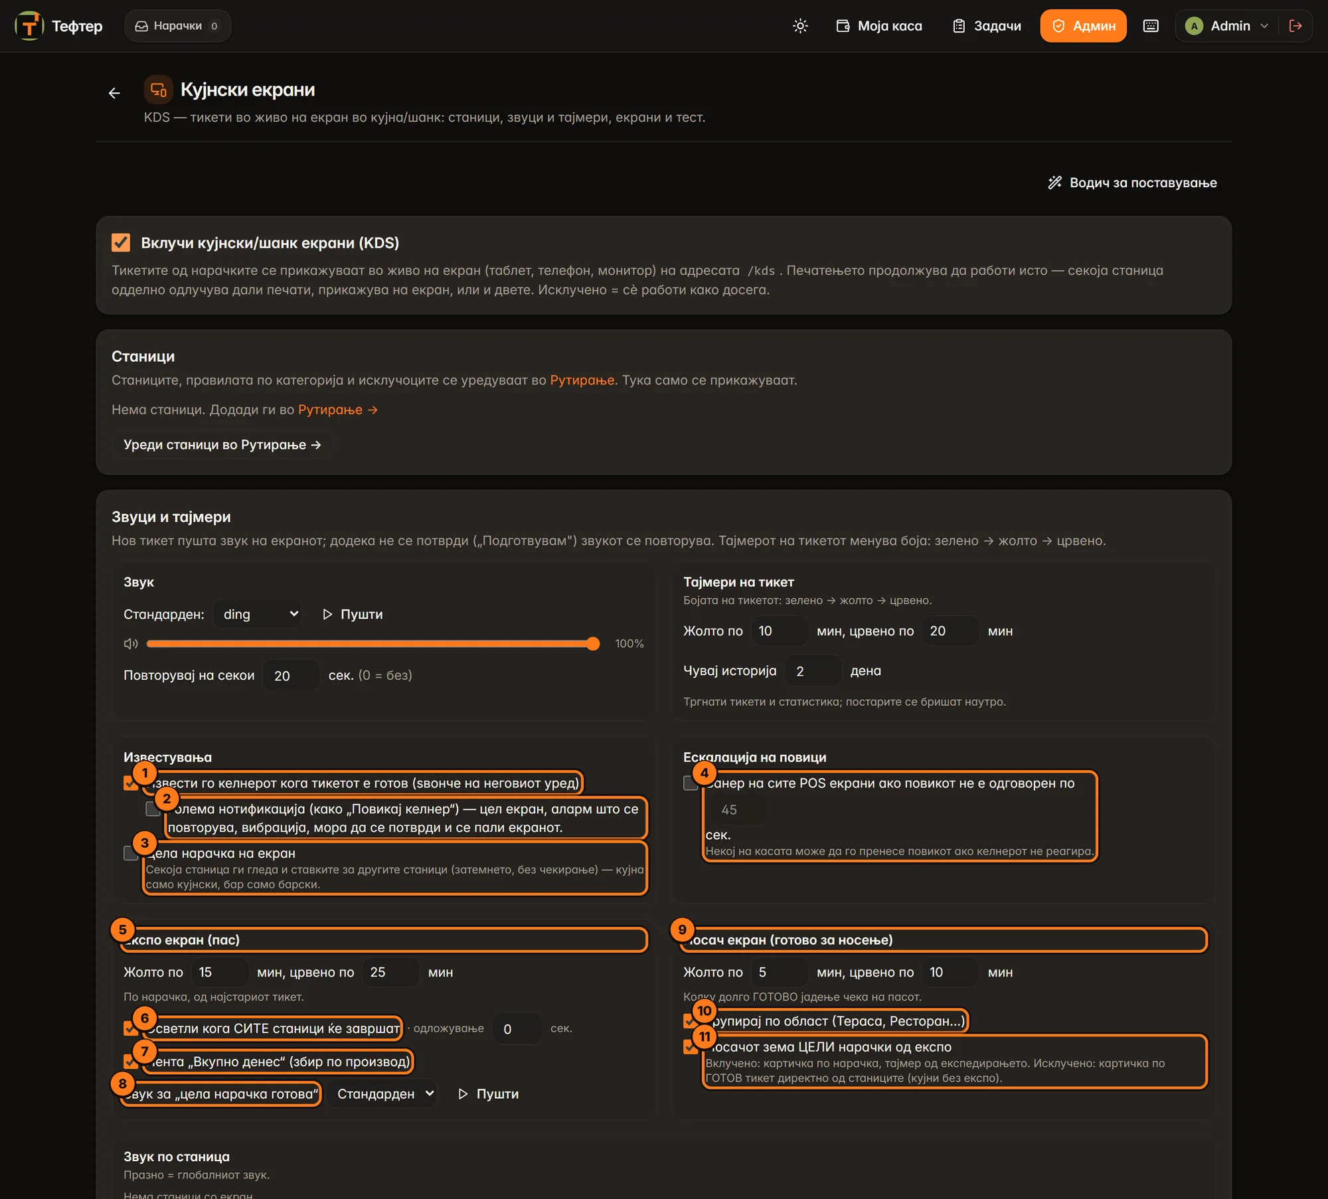This screenshot has width=1328, height=1199.
Task: Click the Повторувај на секои seconds field
Action: (291, 675)
